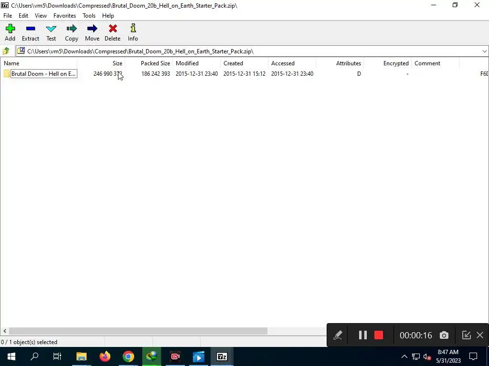This screenshot has height=366, width=489.
Task: Sort by the Comment column header
Action: click(x=435, y=63)
